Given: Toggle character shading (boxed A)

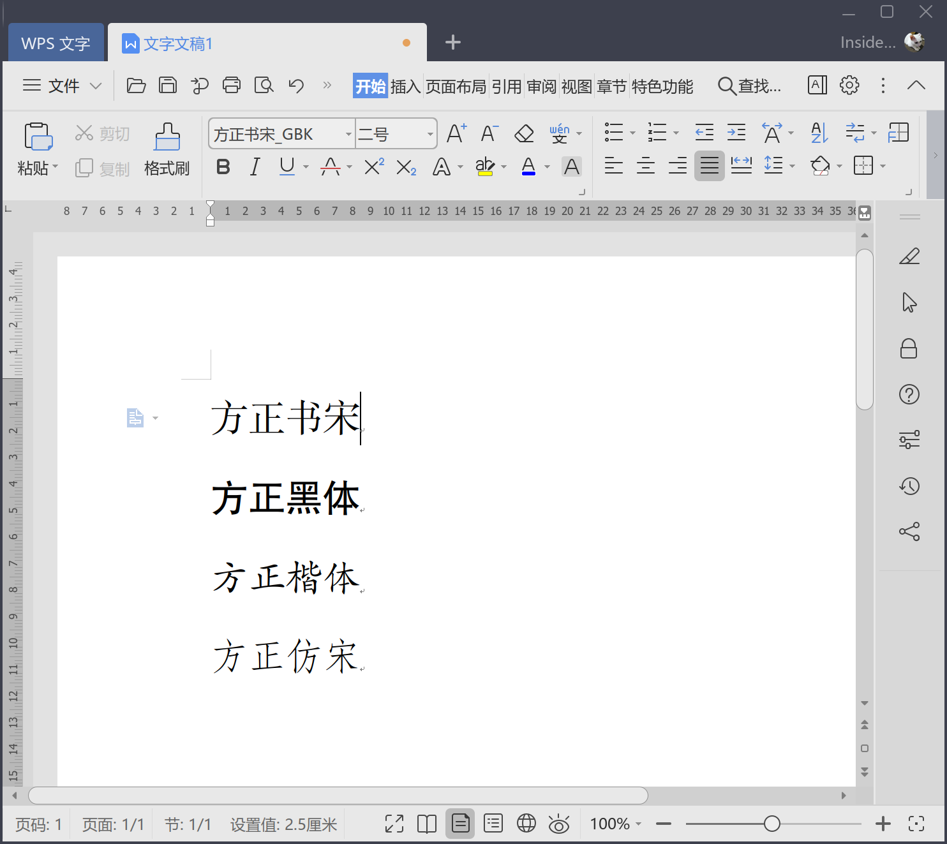Looking at the screenshot, I should (572, 167).
